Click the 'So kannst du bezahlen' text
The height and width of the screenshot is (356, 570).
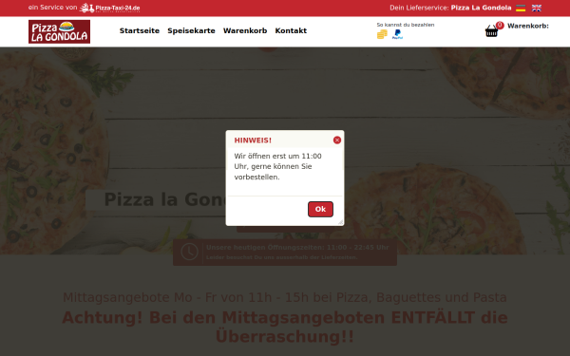(406, 25)
